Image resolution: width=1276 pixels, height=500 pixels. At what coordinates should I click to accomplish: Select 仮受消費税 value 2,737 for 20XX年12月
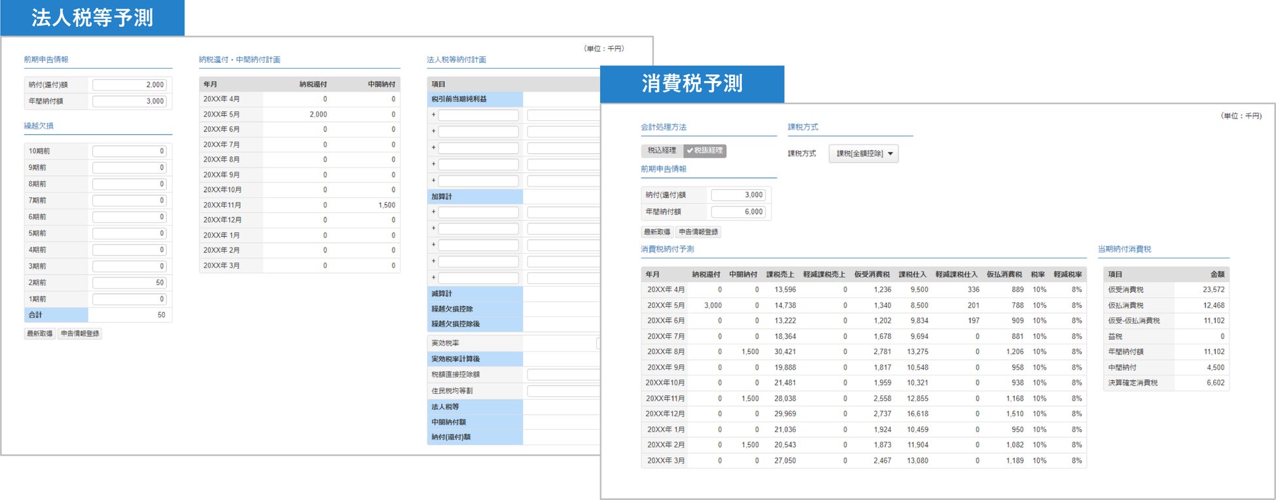(882, 414)
